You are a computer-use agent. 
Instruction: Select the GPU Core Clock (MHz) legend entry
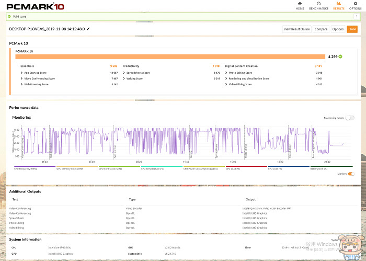(x=119, y=168)
